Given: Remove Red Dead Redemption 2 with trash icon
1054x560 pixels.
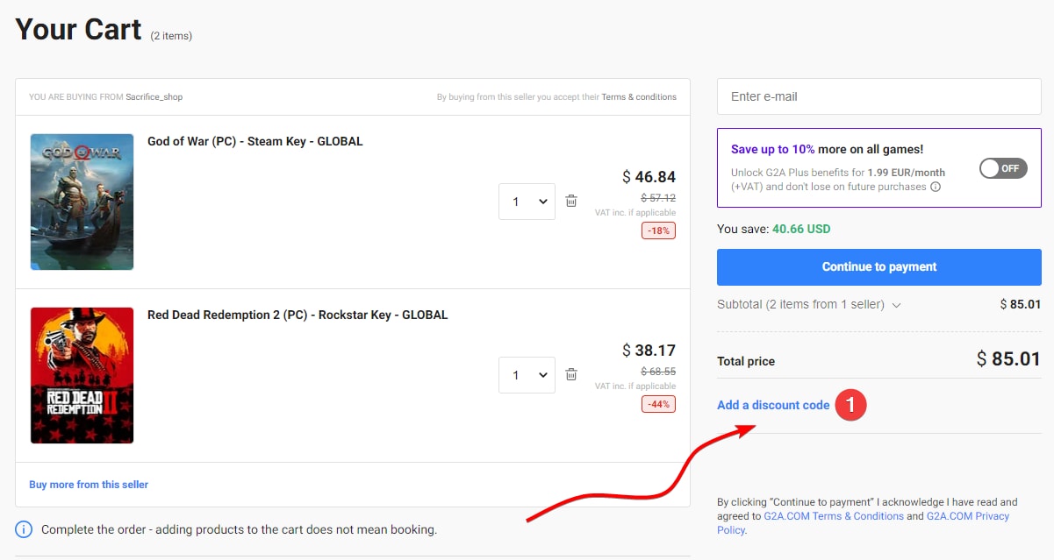Looking at the screenshot, I should (x=571, y=375).
